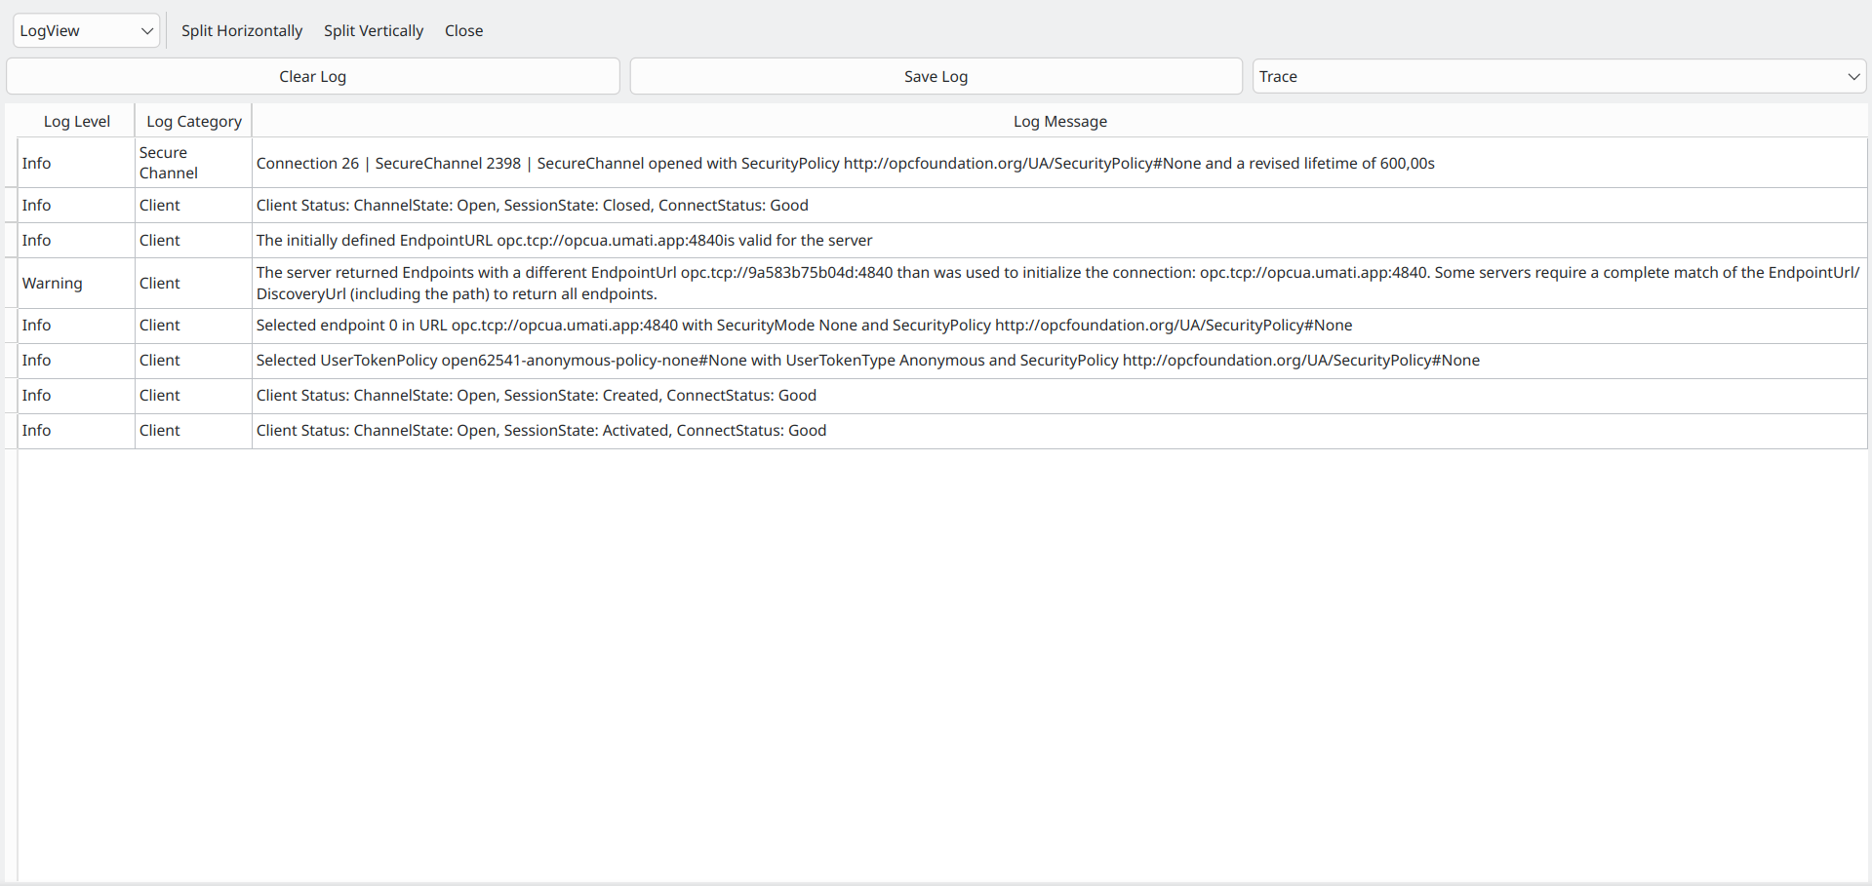Click the Log Category column header

193,122
